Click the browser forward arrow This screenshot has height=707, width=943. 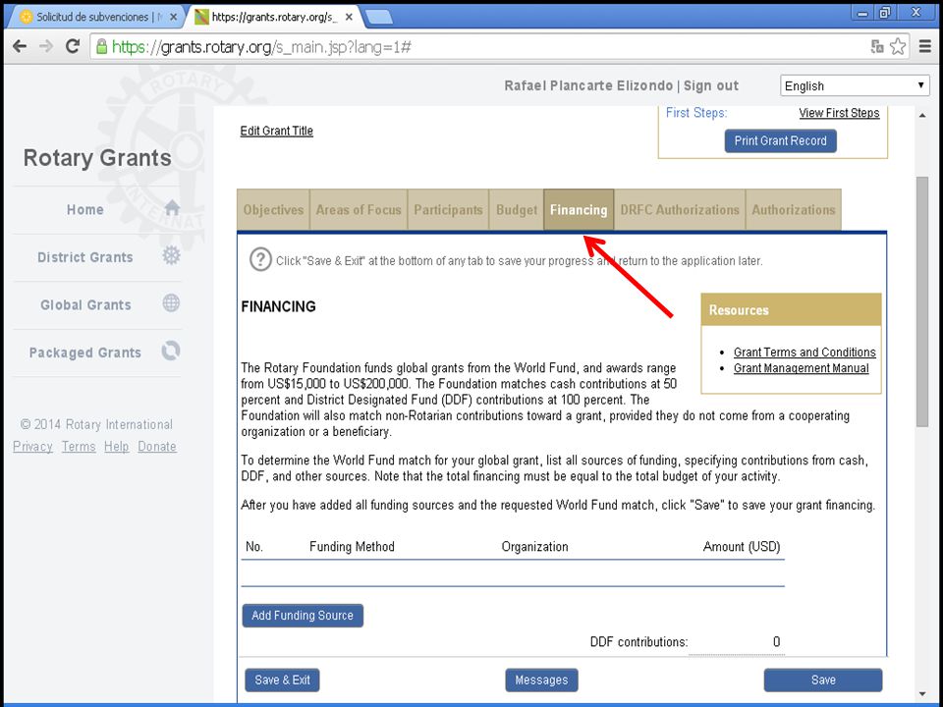coord(46,46)
